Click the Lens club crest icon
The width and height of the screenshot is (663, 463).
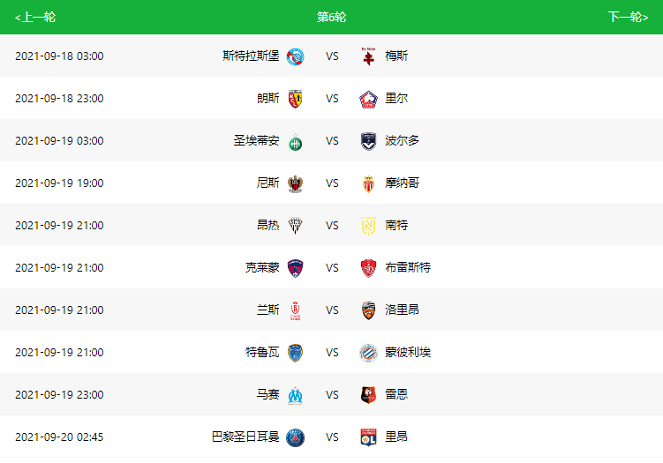click(295, 99)
